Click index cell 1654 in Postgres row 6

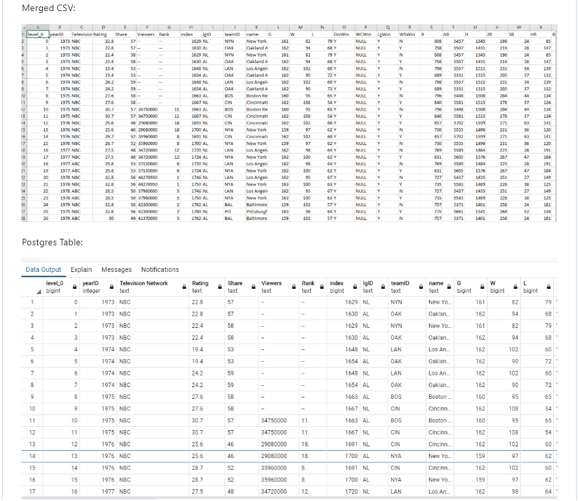343,361
